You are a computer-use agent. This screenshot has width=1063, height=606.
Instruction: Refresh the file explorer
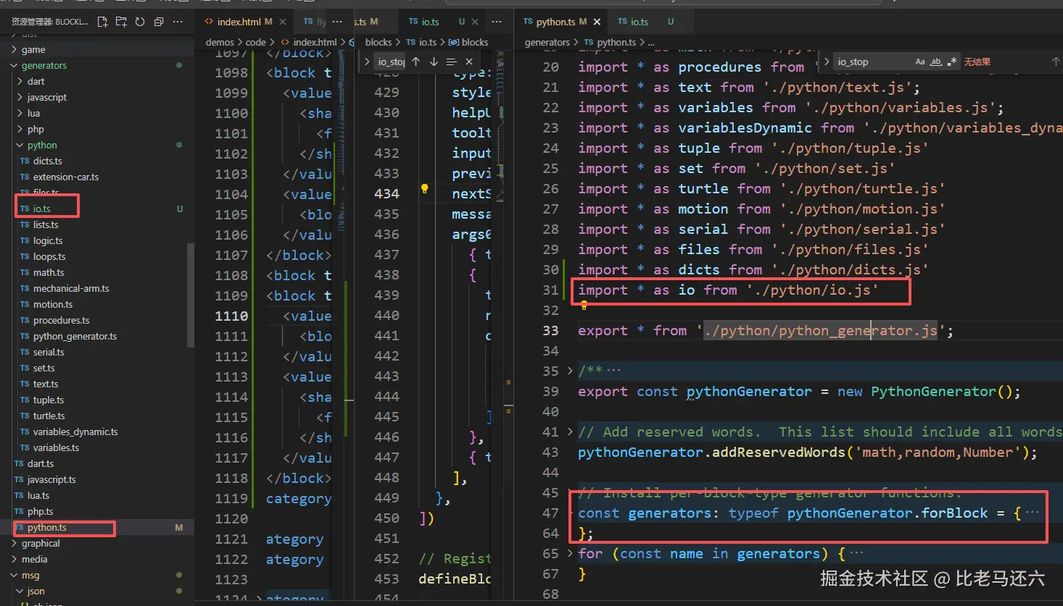140,22
